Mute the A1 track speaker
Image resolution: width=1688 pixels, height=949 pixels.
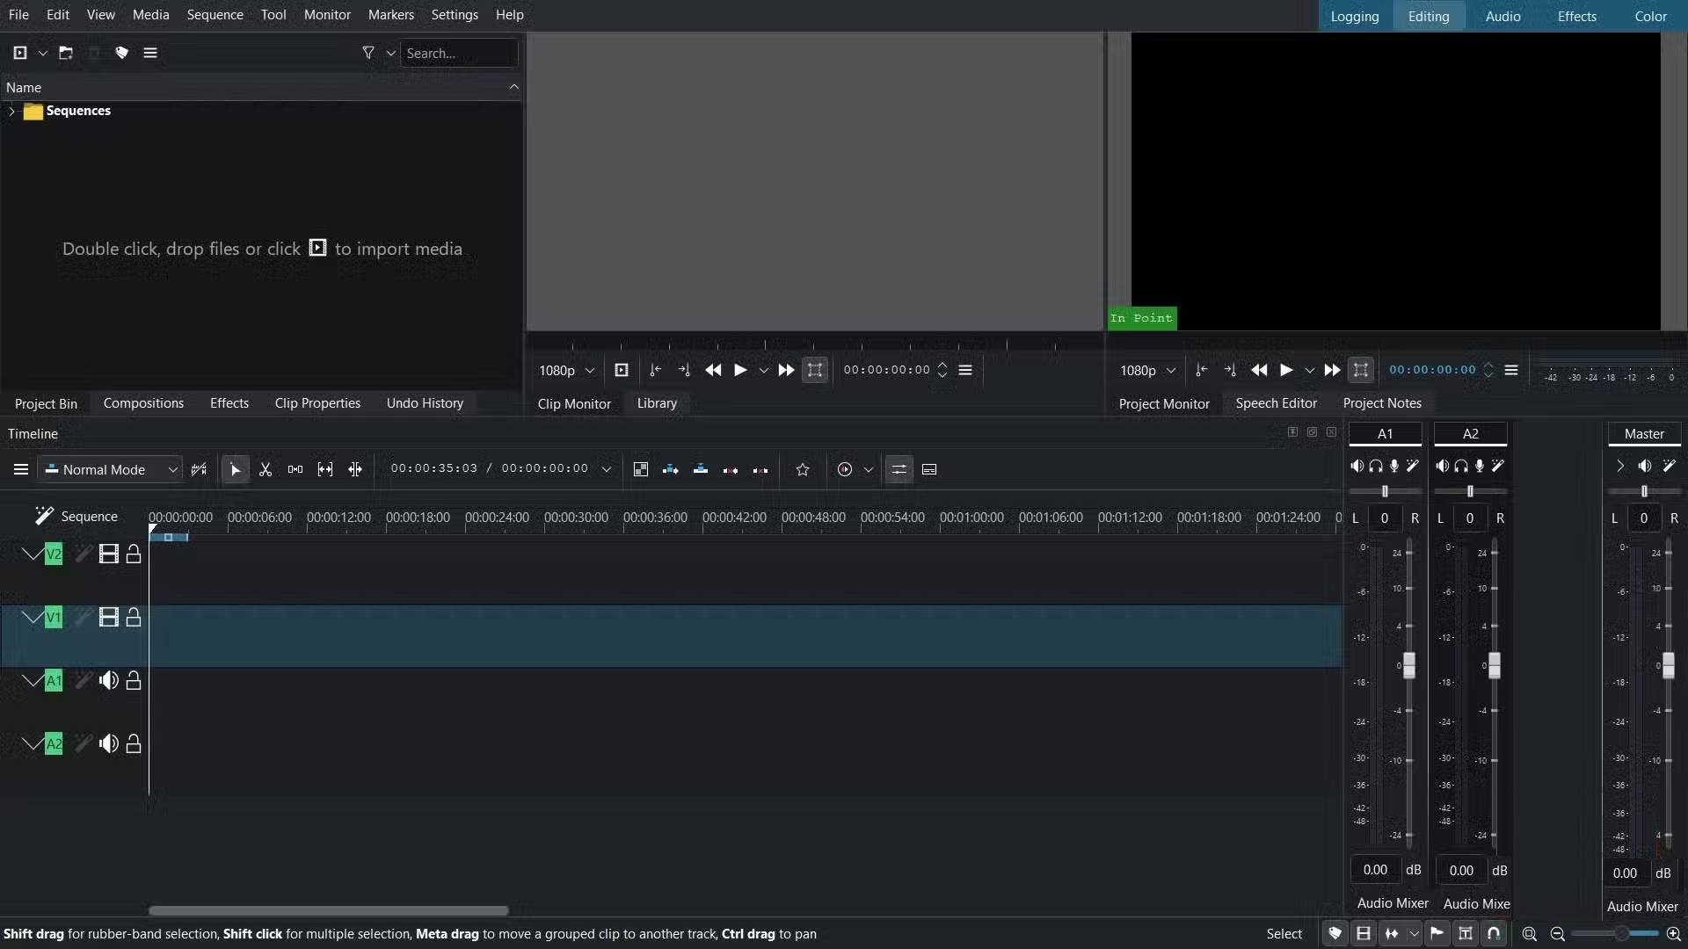108,680
